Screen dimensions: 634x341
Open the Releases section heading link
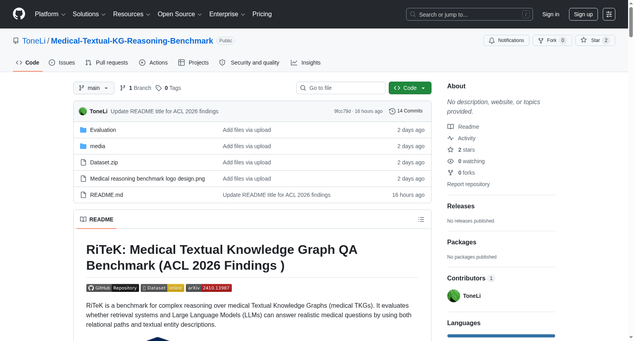coord(461,206)
